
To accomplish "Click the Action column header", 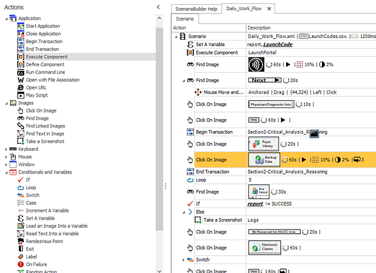I will click(x=209, y=28).
